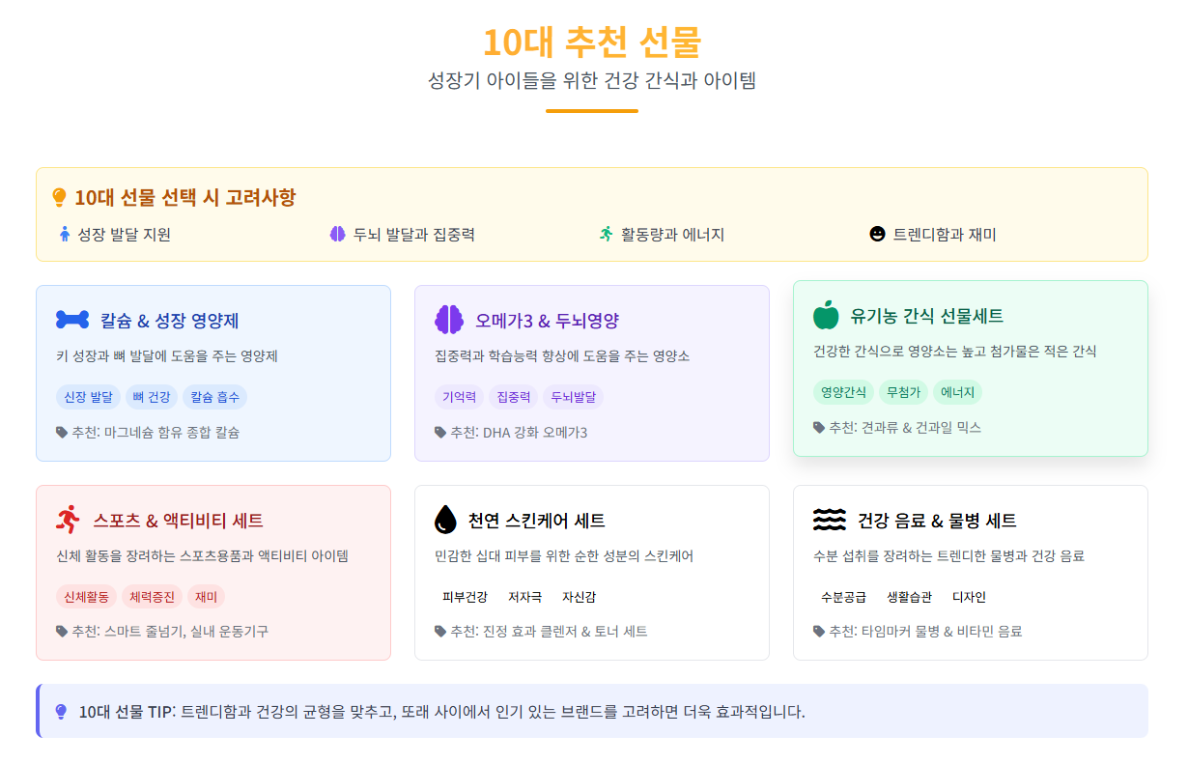Click the 수분공급 tag
The image size is (1188, 764).
click(x=844, y=597)
